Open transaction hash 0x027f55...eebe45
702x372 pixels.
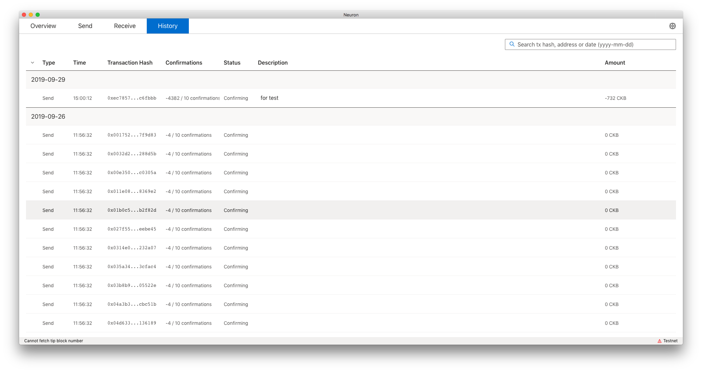[132, 229]
